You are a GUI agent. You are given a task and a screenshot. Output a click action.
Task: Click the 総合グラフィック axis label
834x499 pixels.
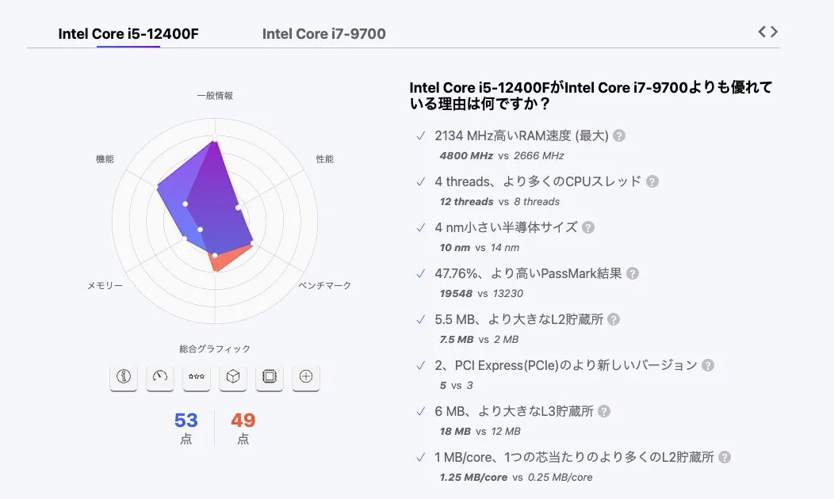click(215, 349)
